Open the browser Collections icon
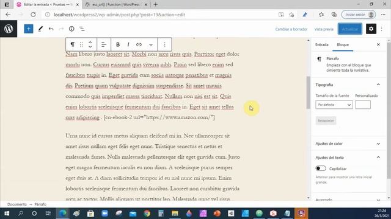The height and width of the screenshot is (219, 391). (x=334, y=15)
